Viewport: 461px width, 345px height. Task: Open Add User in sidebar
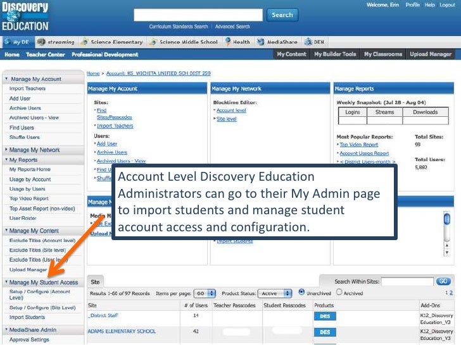20,99
